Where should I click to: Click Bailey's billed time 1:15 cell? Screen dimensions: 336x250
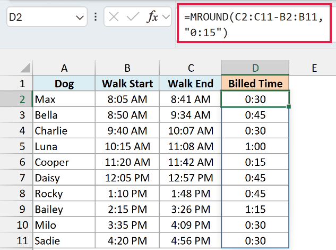pyautogui.click(x=255, y=209)
